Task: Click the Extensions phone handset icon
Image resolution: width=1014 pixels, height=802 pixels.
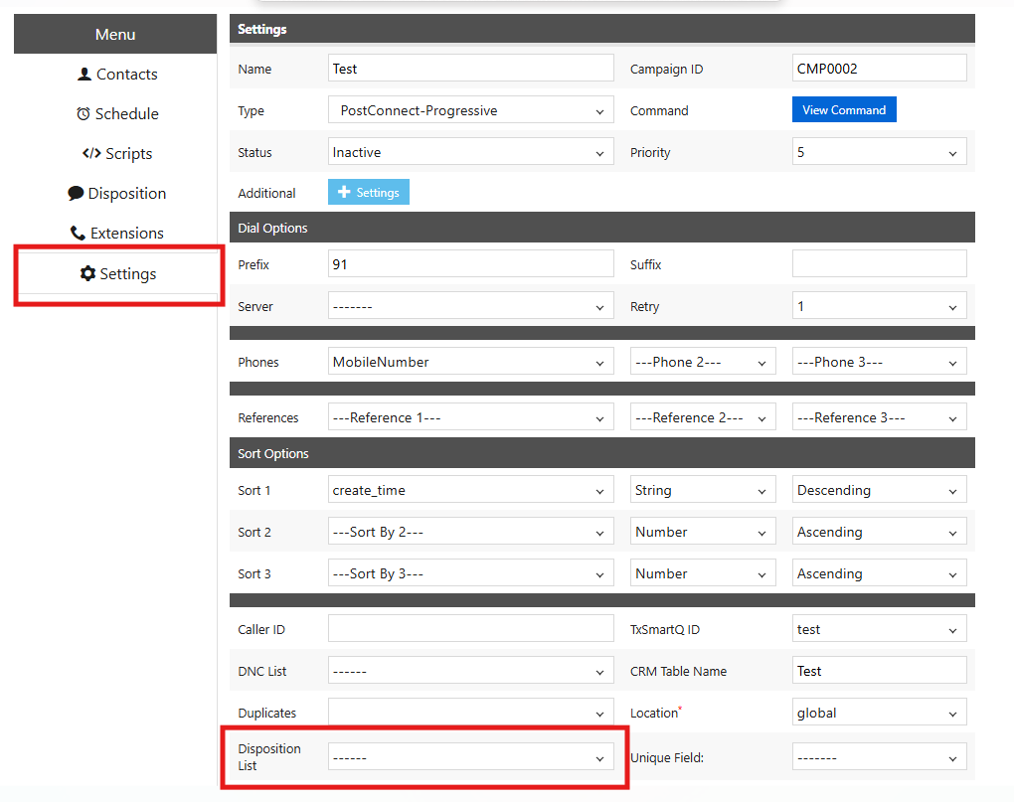Action: click(x=78, y=234)
